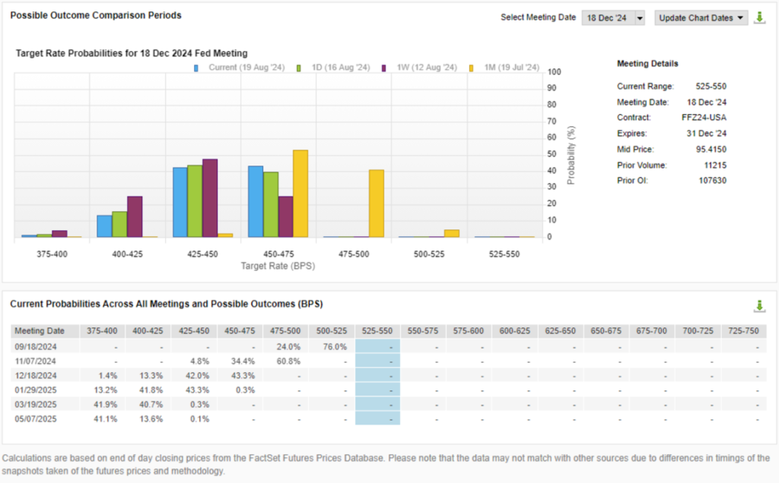Click the 03/19/2025 meeting row
The width and height of the screenshot is (779, 483).
pyautogui.click(x=389, y=404)
